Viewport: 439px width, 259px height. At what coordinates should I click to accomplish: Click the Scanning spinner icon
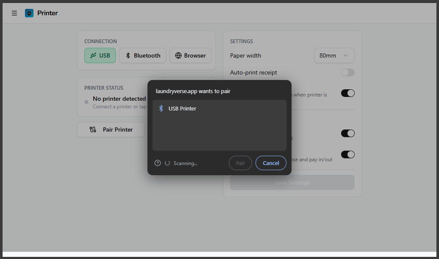(167, 163)
